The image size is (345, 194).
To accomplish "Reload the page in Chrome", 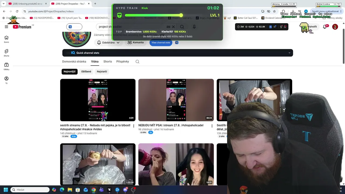I will [x=17, y=11].
